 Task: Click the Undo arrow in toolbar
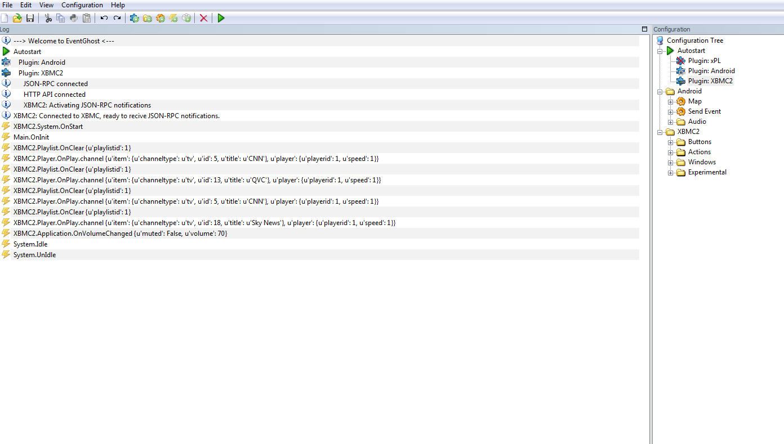(x=104, y=18)
